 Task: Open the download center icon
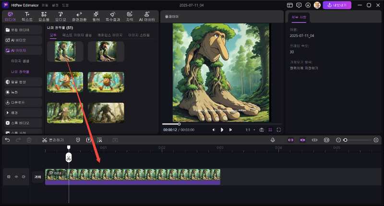308,5
